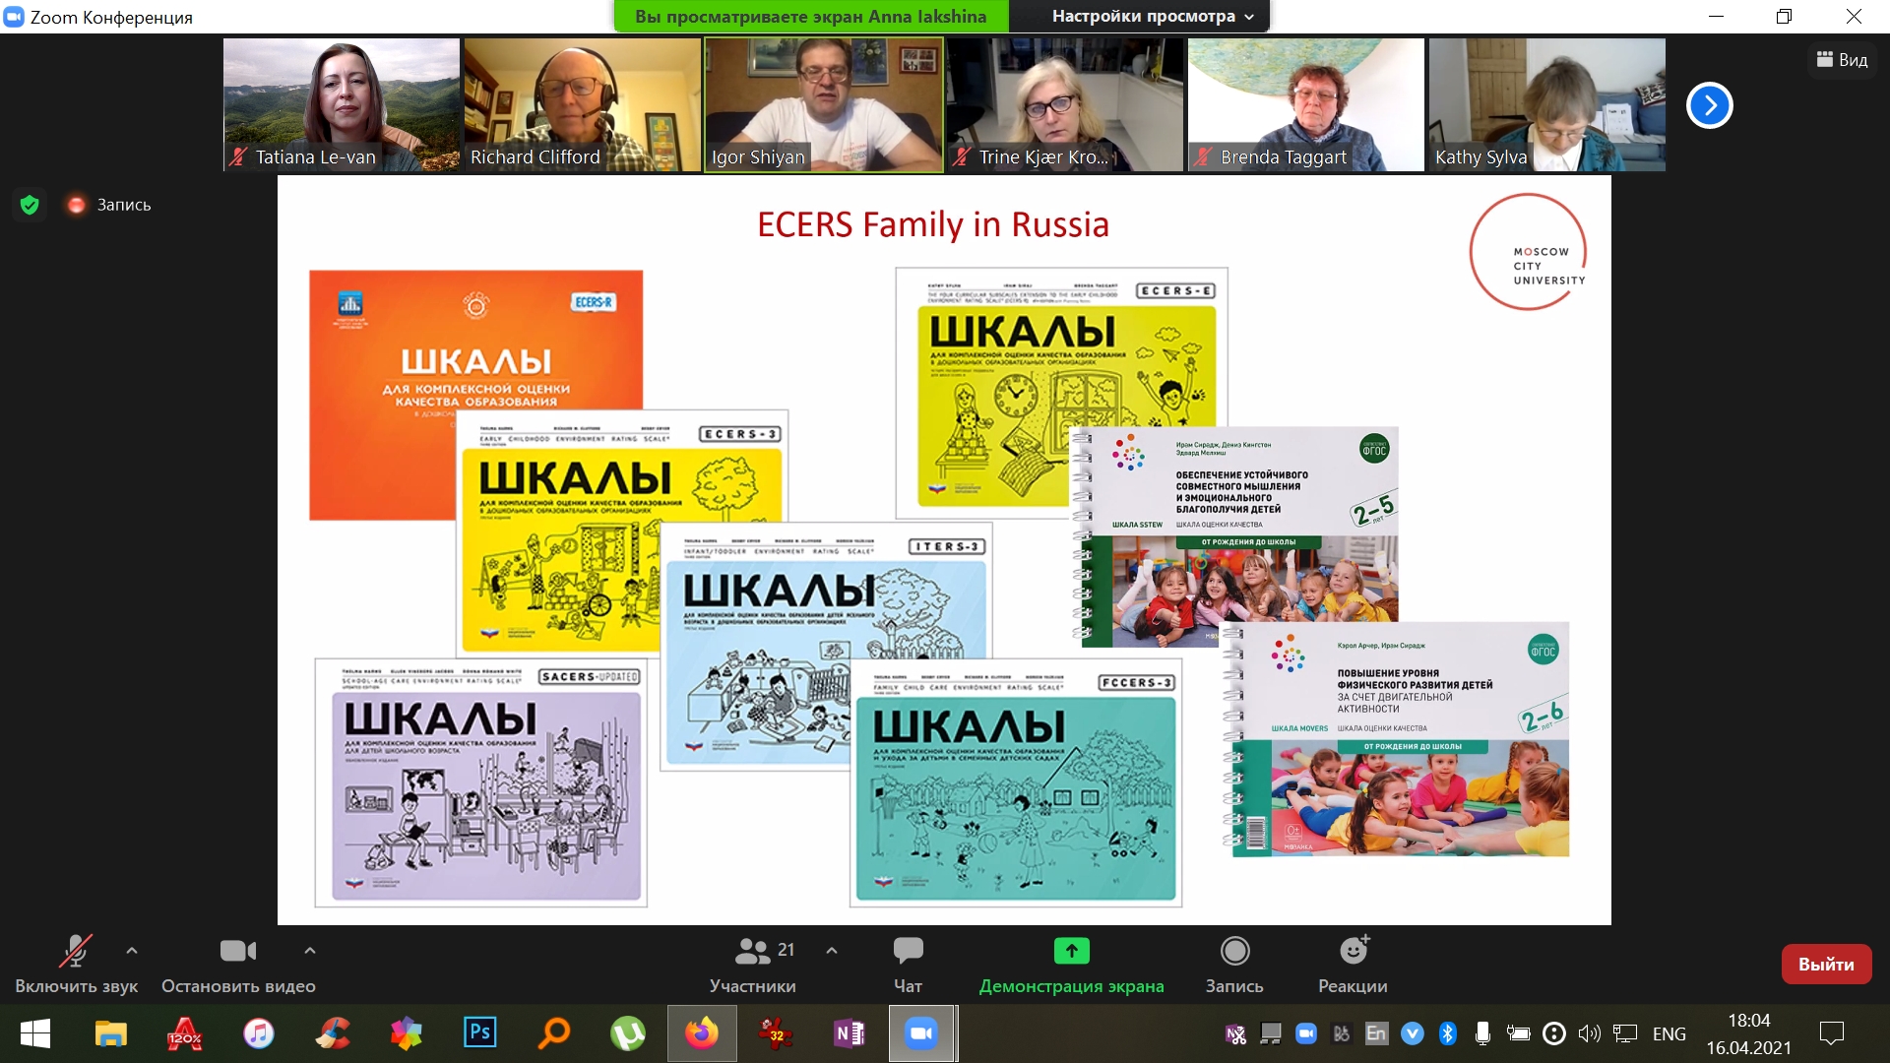Image resolution: width=1890 pixels, height=1063 pixels.
Task: Click the green Share Screen icon
Action: tap(1071, 951)
